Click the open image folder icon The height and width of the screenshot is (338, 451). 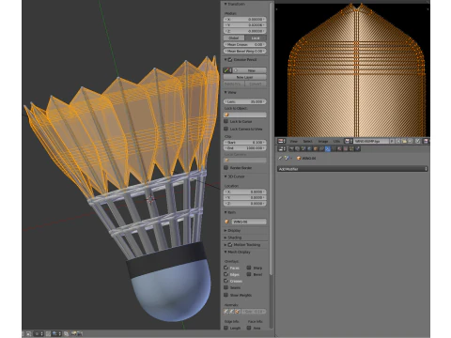click(x=404, y=141)
